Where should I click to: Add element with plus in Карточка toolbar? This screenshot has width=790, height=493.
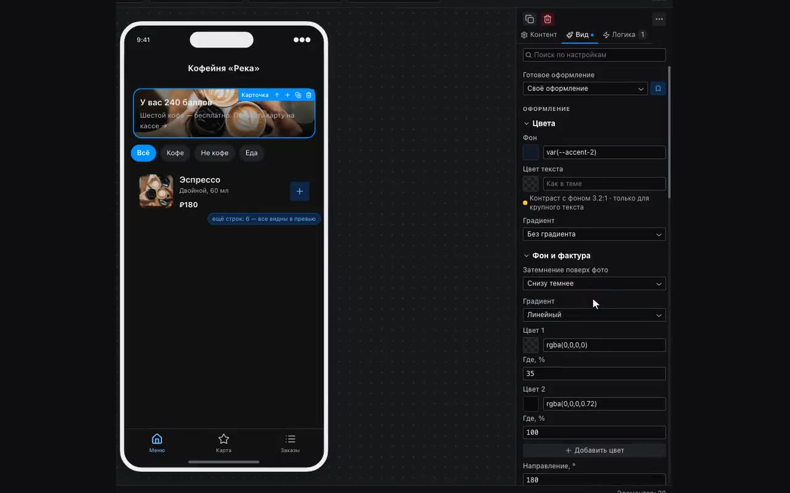[288, 95]
